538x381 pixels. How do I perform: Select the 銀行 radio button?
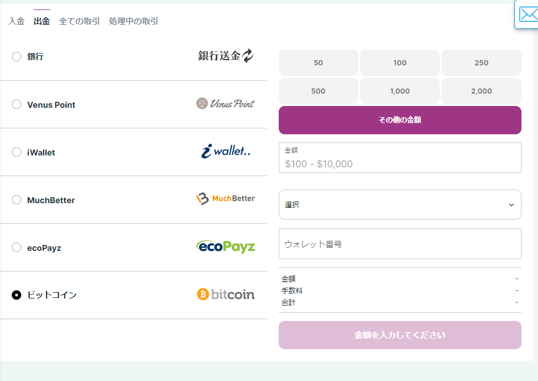tap(16, 57)
